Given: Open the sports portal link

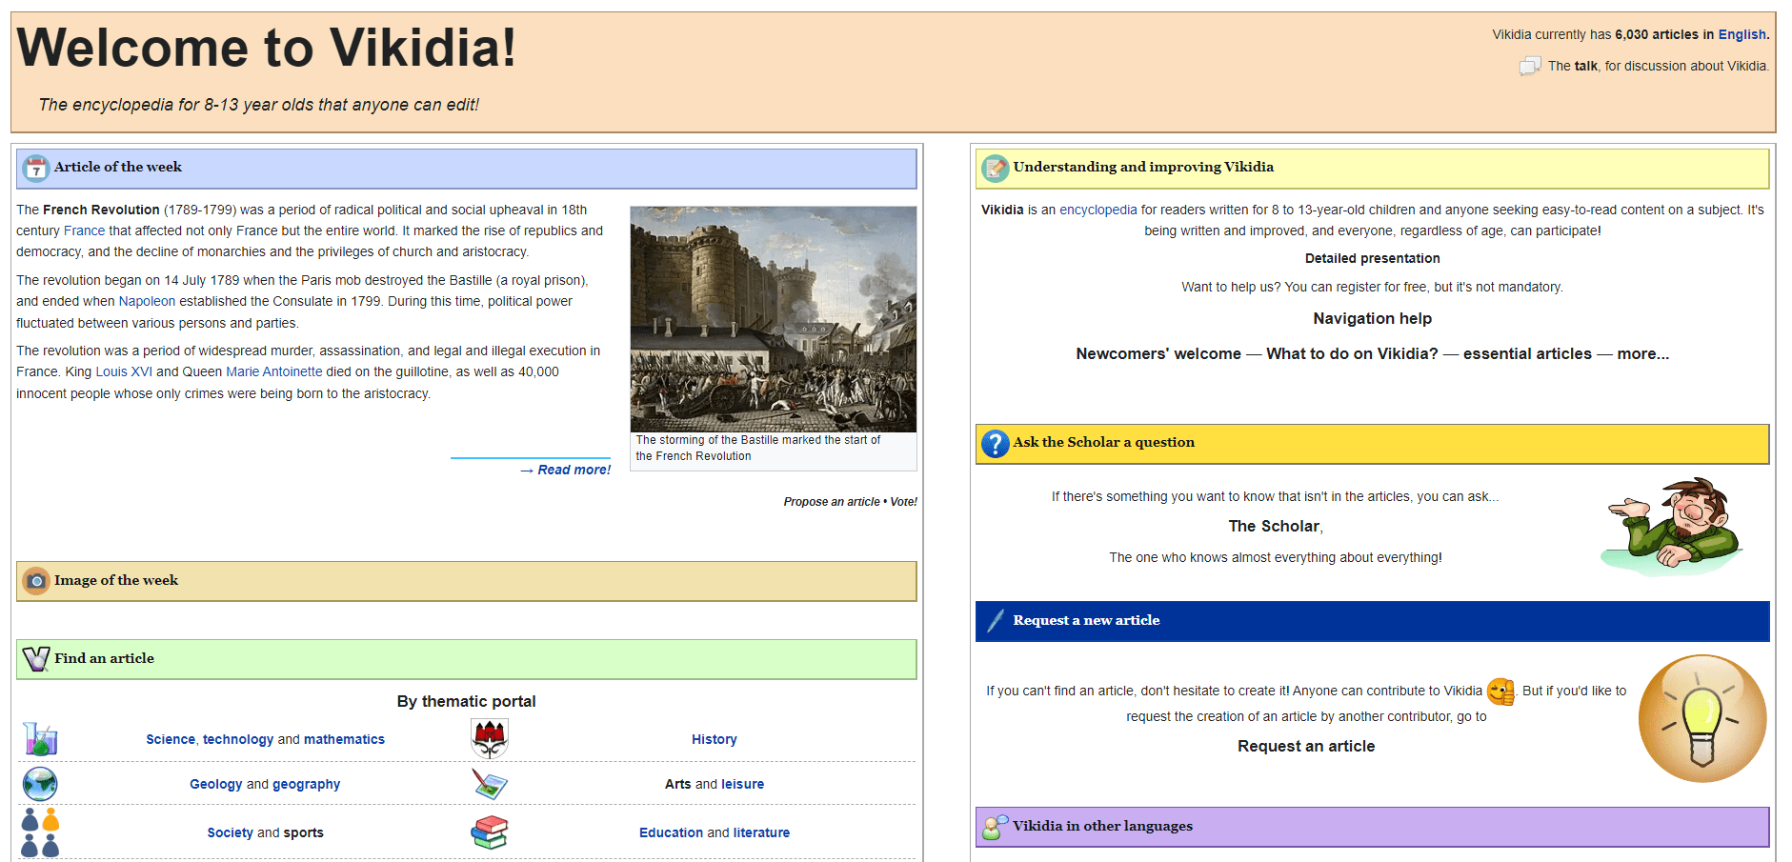Looking at the screenshot, I should click(x=303, y=832).
